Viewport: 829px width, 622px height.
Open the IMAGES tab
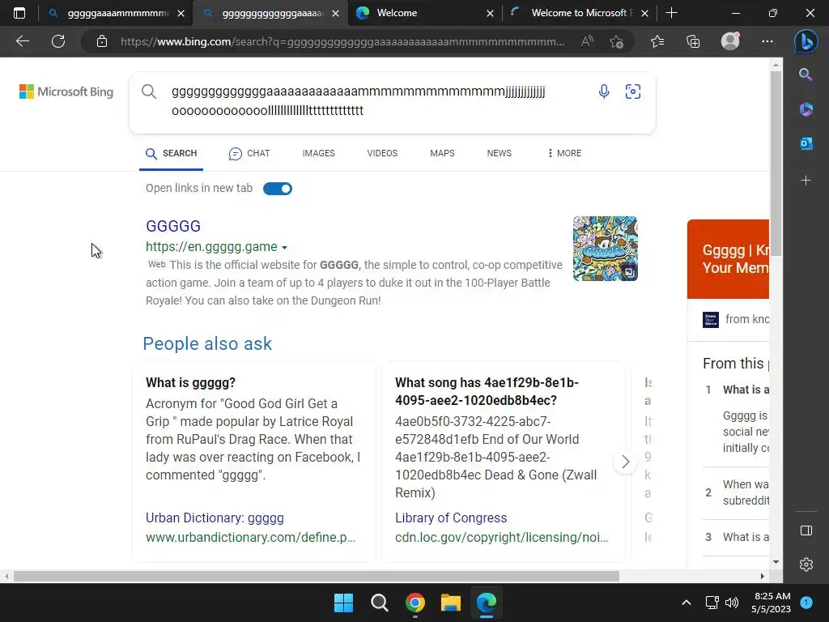[318, 153]
